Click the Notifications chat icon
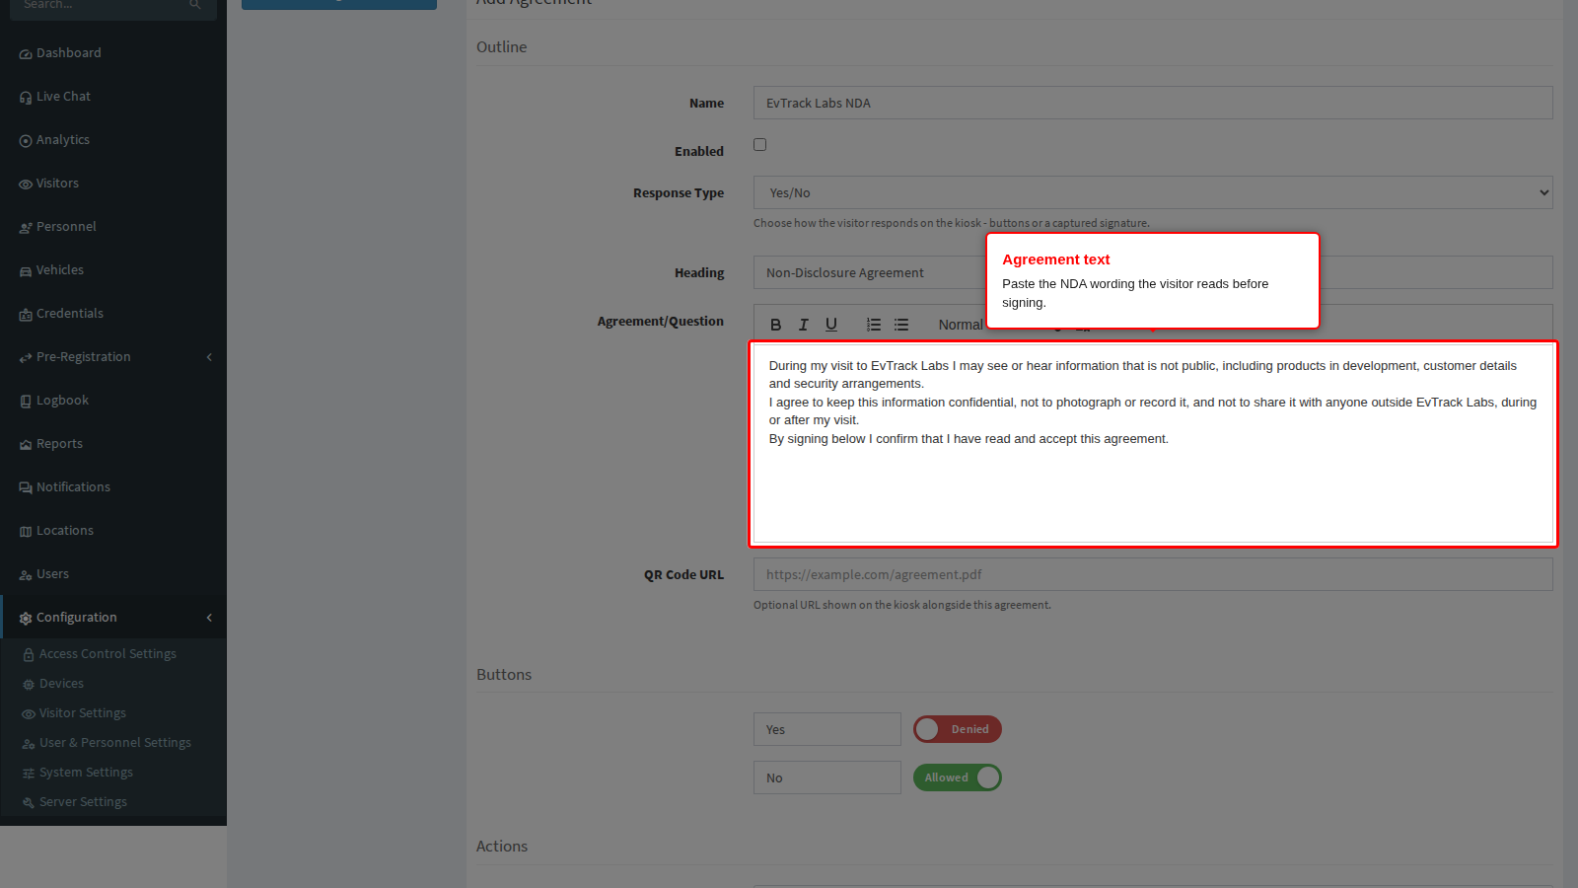This screenshot has width=1578, height=888. click(x=26, y=488)
